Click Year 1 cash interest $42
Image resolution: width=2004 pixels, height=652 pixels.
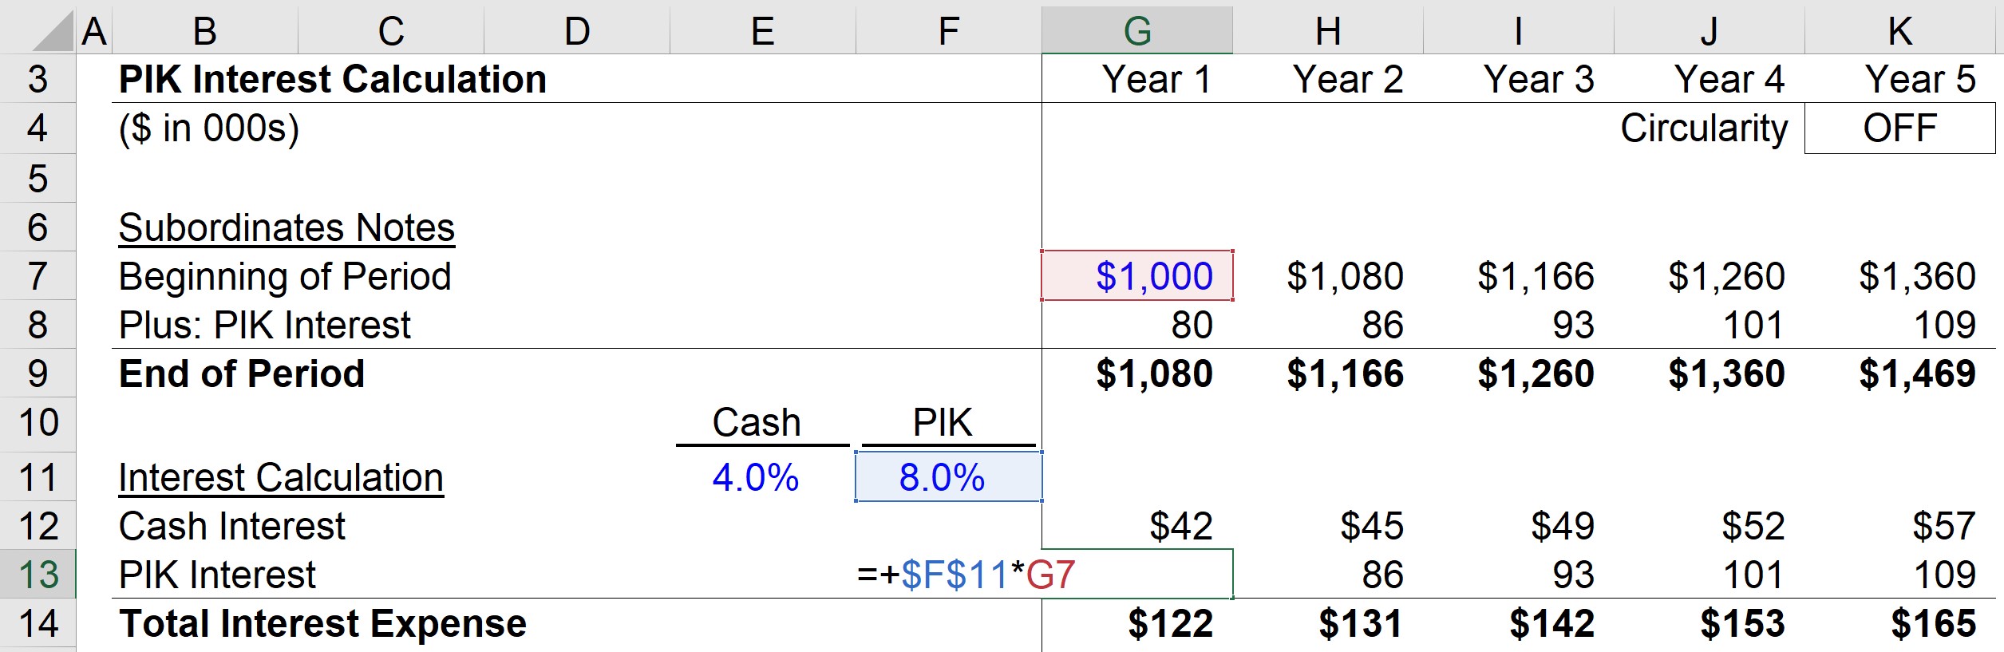click(1137, 526)
